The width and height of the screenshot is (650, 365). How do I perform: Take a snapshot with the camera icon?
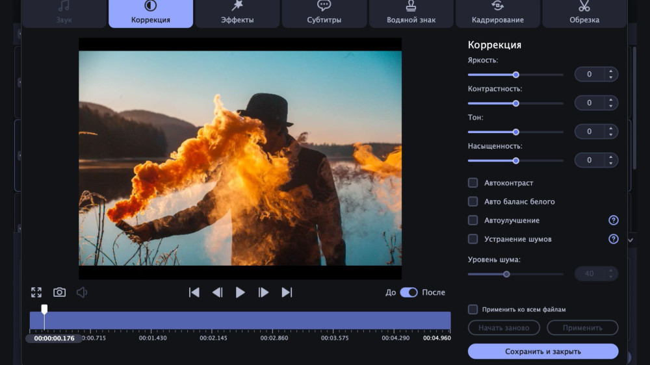[x=59, y=292]
